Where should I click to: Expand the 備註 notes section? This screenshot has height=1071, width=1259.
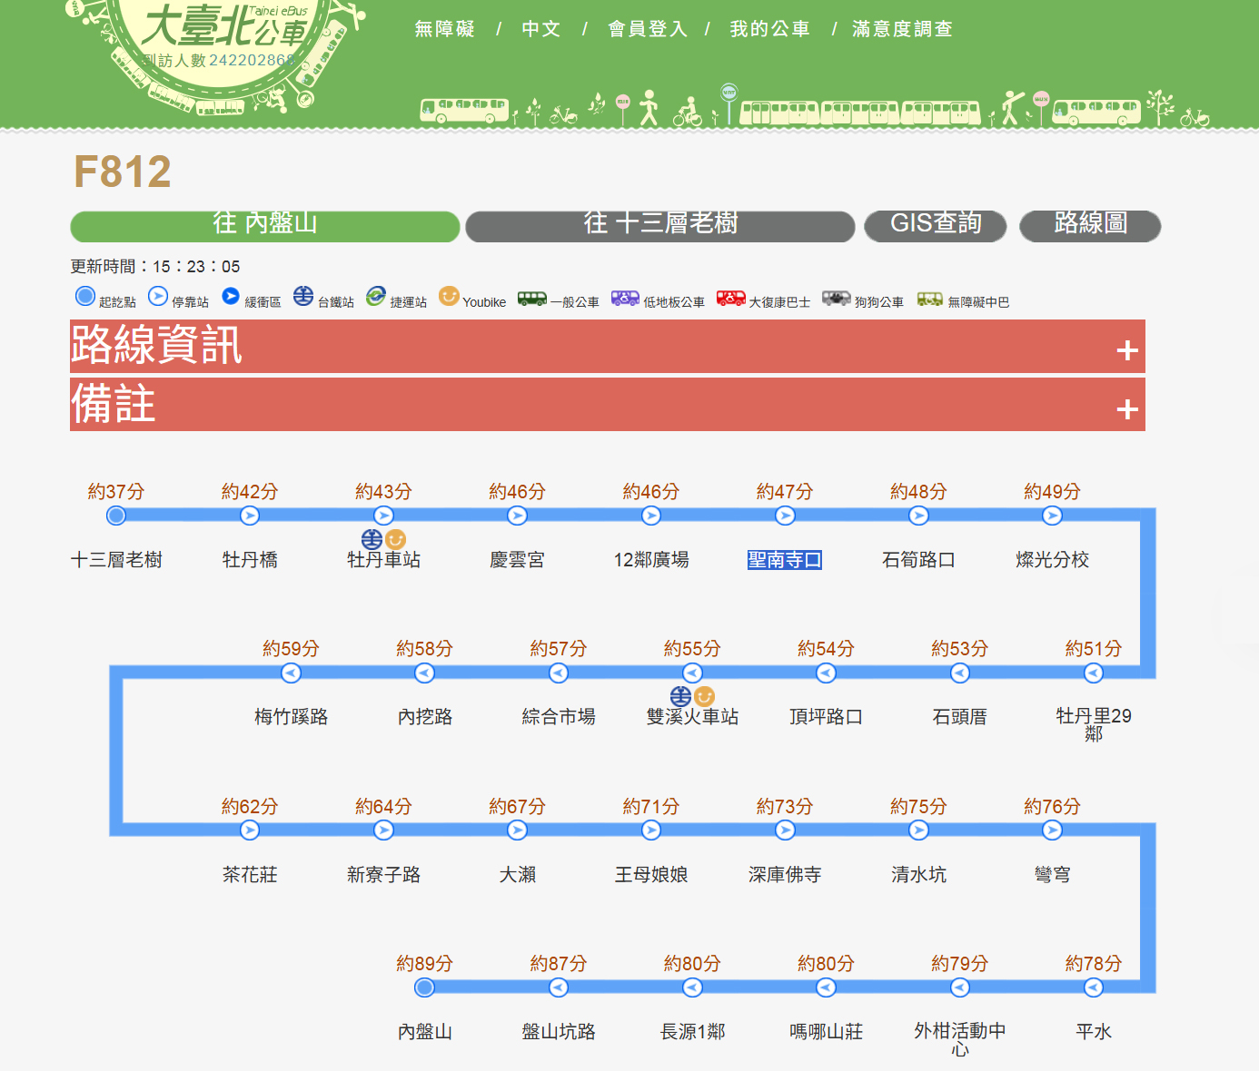coord(1126,408)
